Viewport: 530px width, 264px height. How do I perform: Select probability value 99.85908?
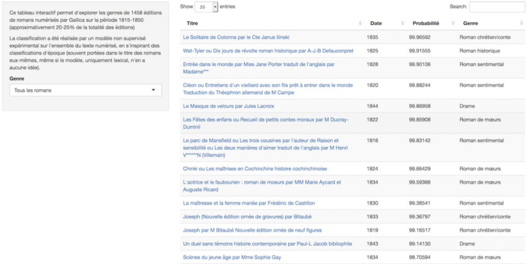(x=419, y=120)
